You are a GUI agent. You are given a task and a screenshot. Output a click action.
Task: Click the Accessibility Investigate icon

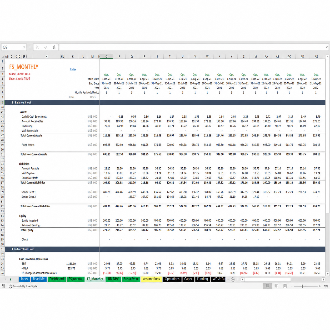pyautogui.click(x=10, y=286)
